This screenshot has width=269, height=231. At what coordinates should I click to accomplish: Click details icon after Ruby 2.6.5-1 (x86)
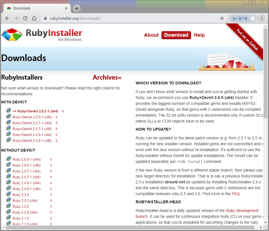[51, 165]
